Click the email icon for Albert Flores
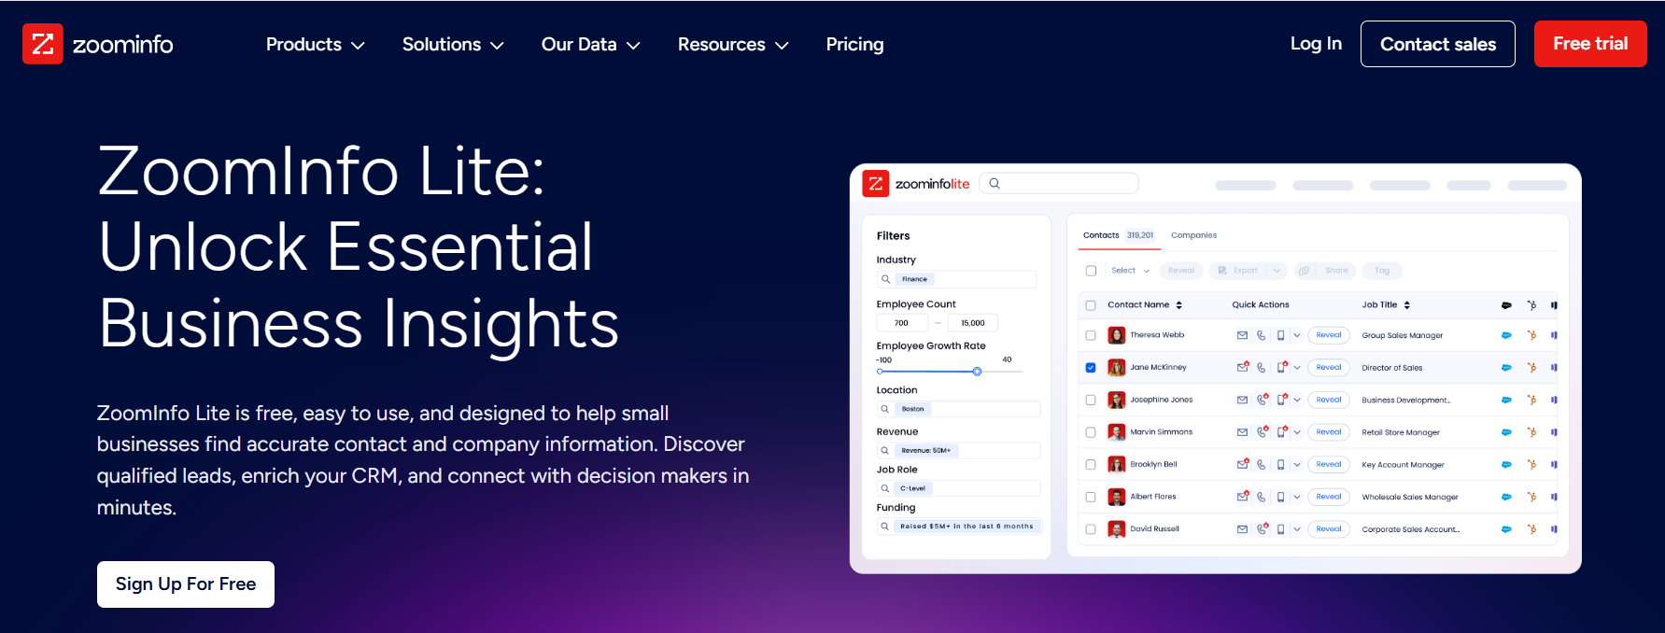 point(1242,497)
